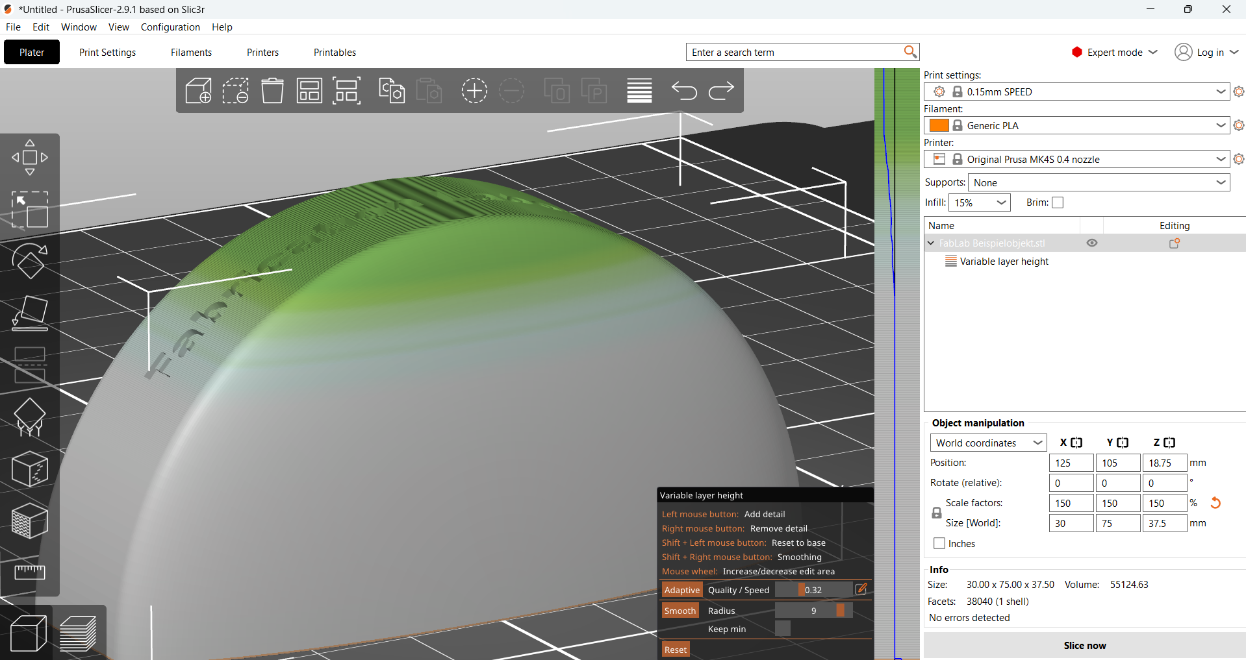Screen dimensions: 1246x660
Task: Toggle the X axis mirror button
Action: click(1076, 443)
